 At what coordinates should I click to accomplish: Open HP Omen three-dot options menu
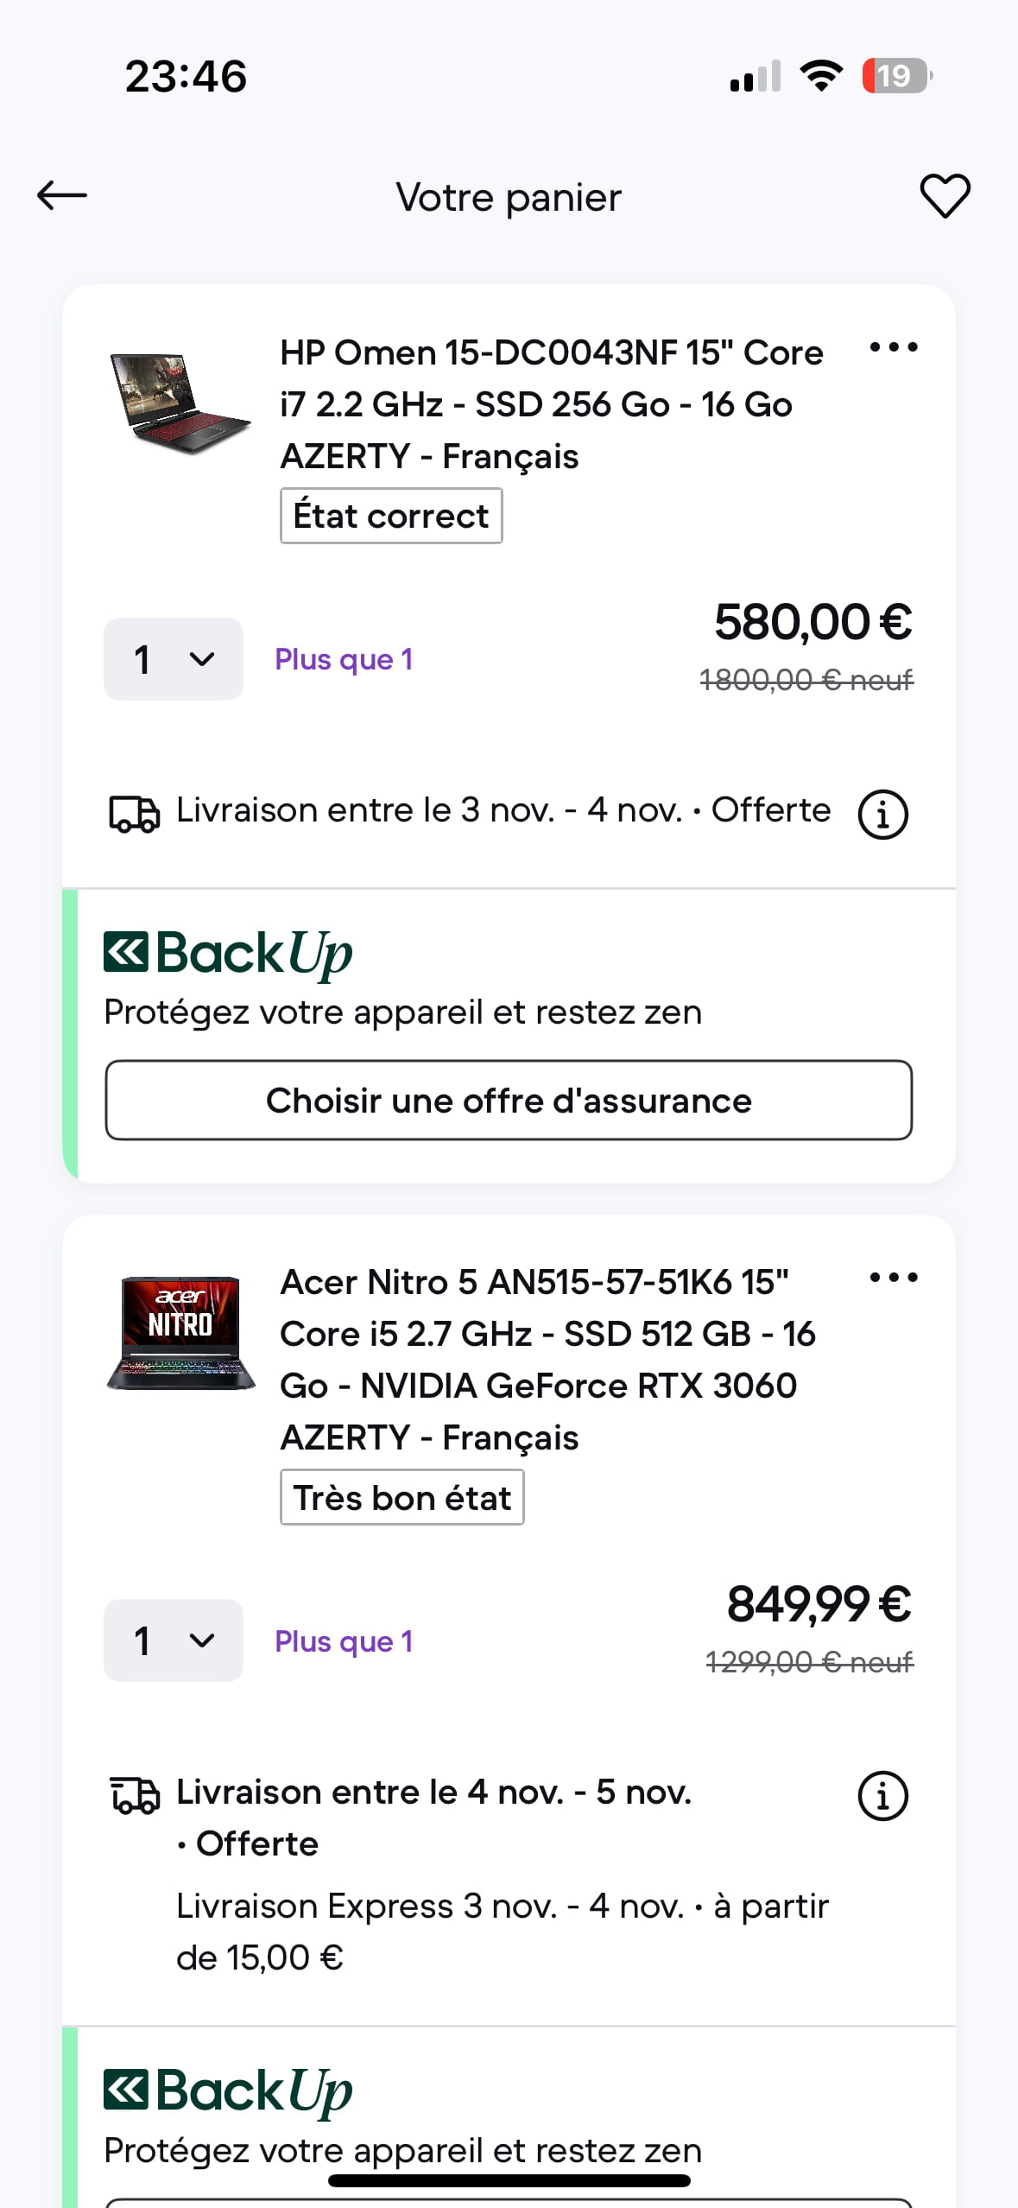[x=894, y=348]
